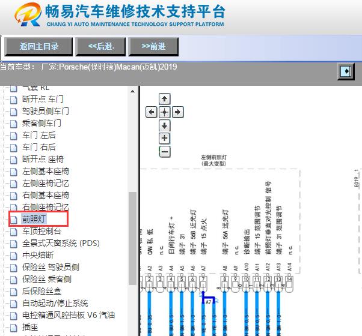362x336 pixels.
Task: Click the 诊断输出 pin label
Action: click(247, 242)
